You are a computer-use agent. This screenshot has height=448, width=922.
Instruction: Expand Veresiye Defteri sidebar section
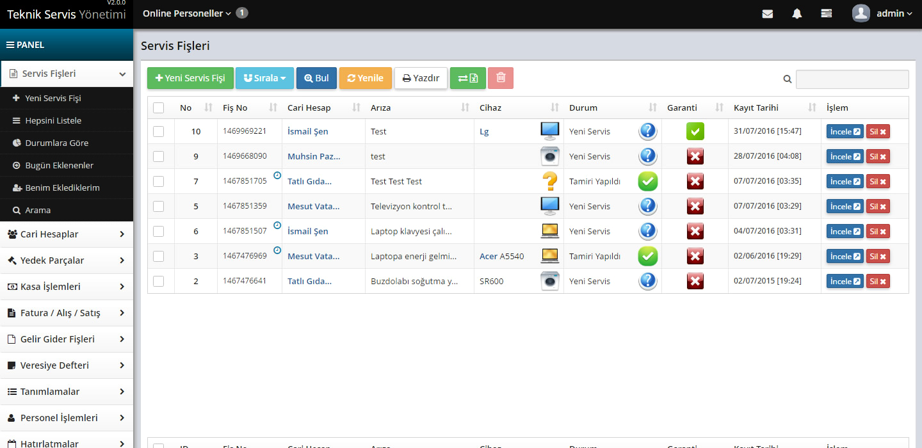(x=67, y=365)
